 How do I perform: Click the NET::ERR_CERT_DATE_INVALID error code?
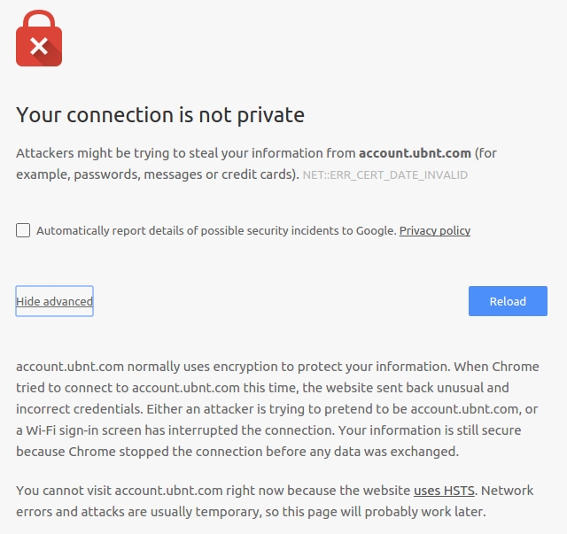(x=385, y=175)
